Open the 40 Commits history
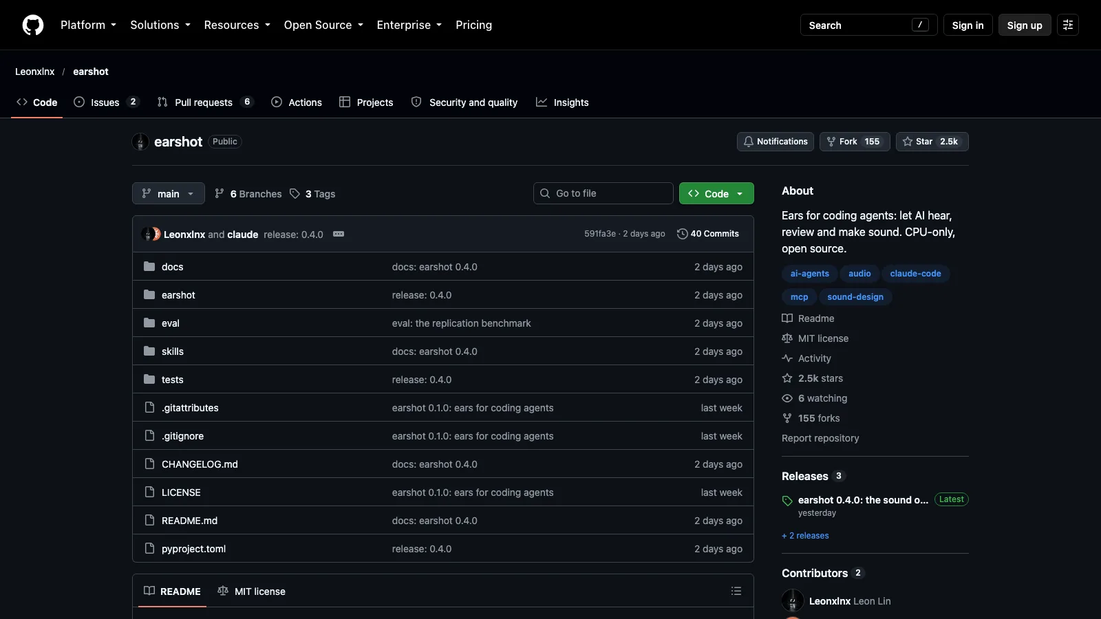 click(708, 234)
